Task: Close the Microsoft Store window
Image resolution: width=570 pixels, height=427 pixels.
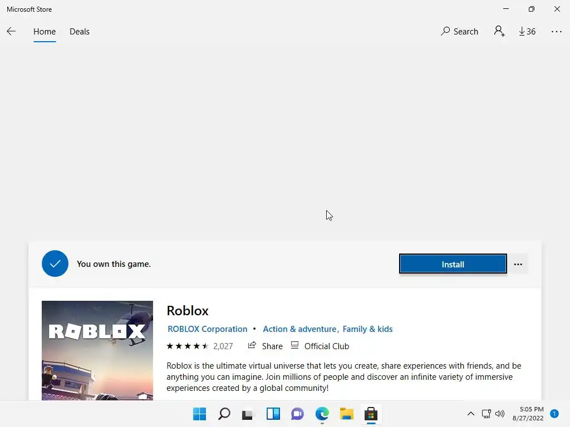Action: point(557,9)
